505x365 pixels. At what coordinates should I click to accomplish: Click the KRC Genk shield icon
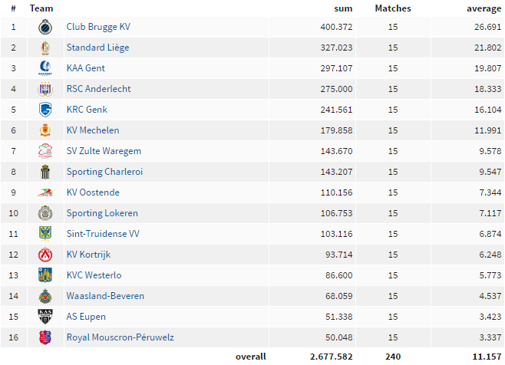tap(45, 110)
